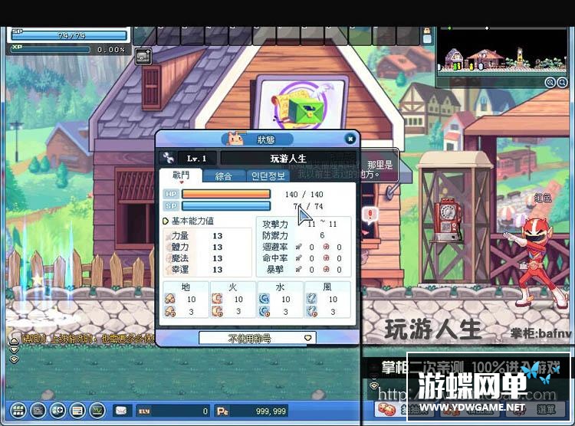Click the 防禦力 label
This screenshot has height=426, width=575.
pyautogui.click(x=275, y=235)
